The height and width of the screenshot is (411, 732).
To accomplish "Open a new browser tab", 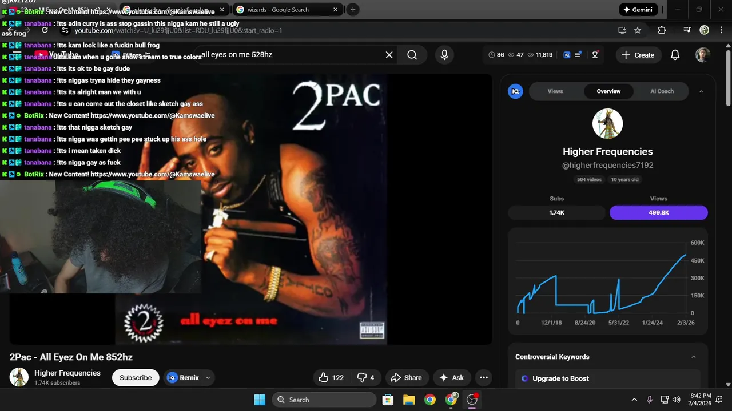I will coord(353,10).
